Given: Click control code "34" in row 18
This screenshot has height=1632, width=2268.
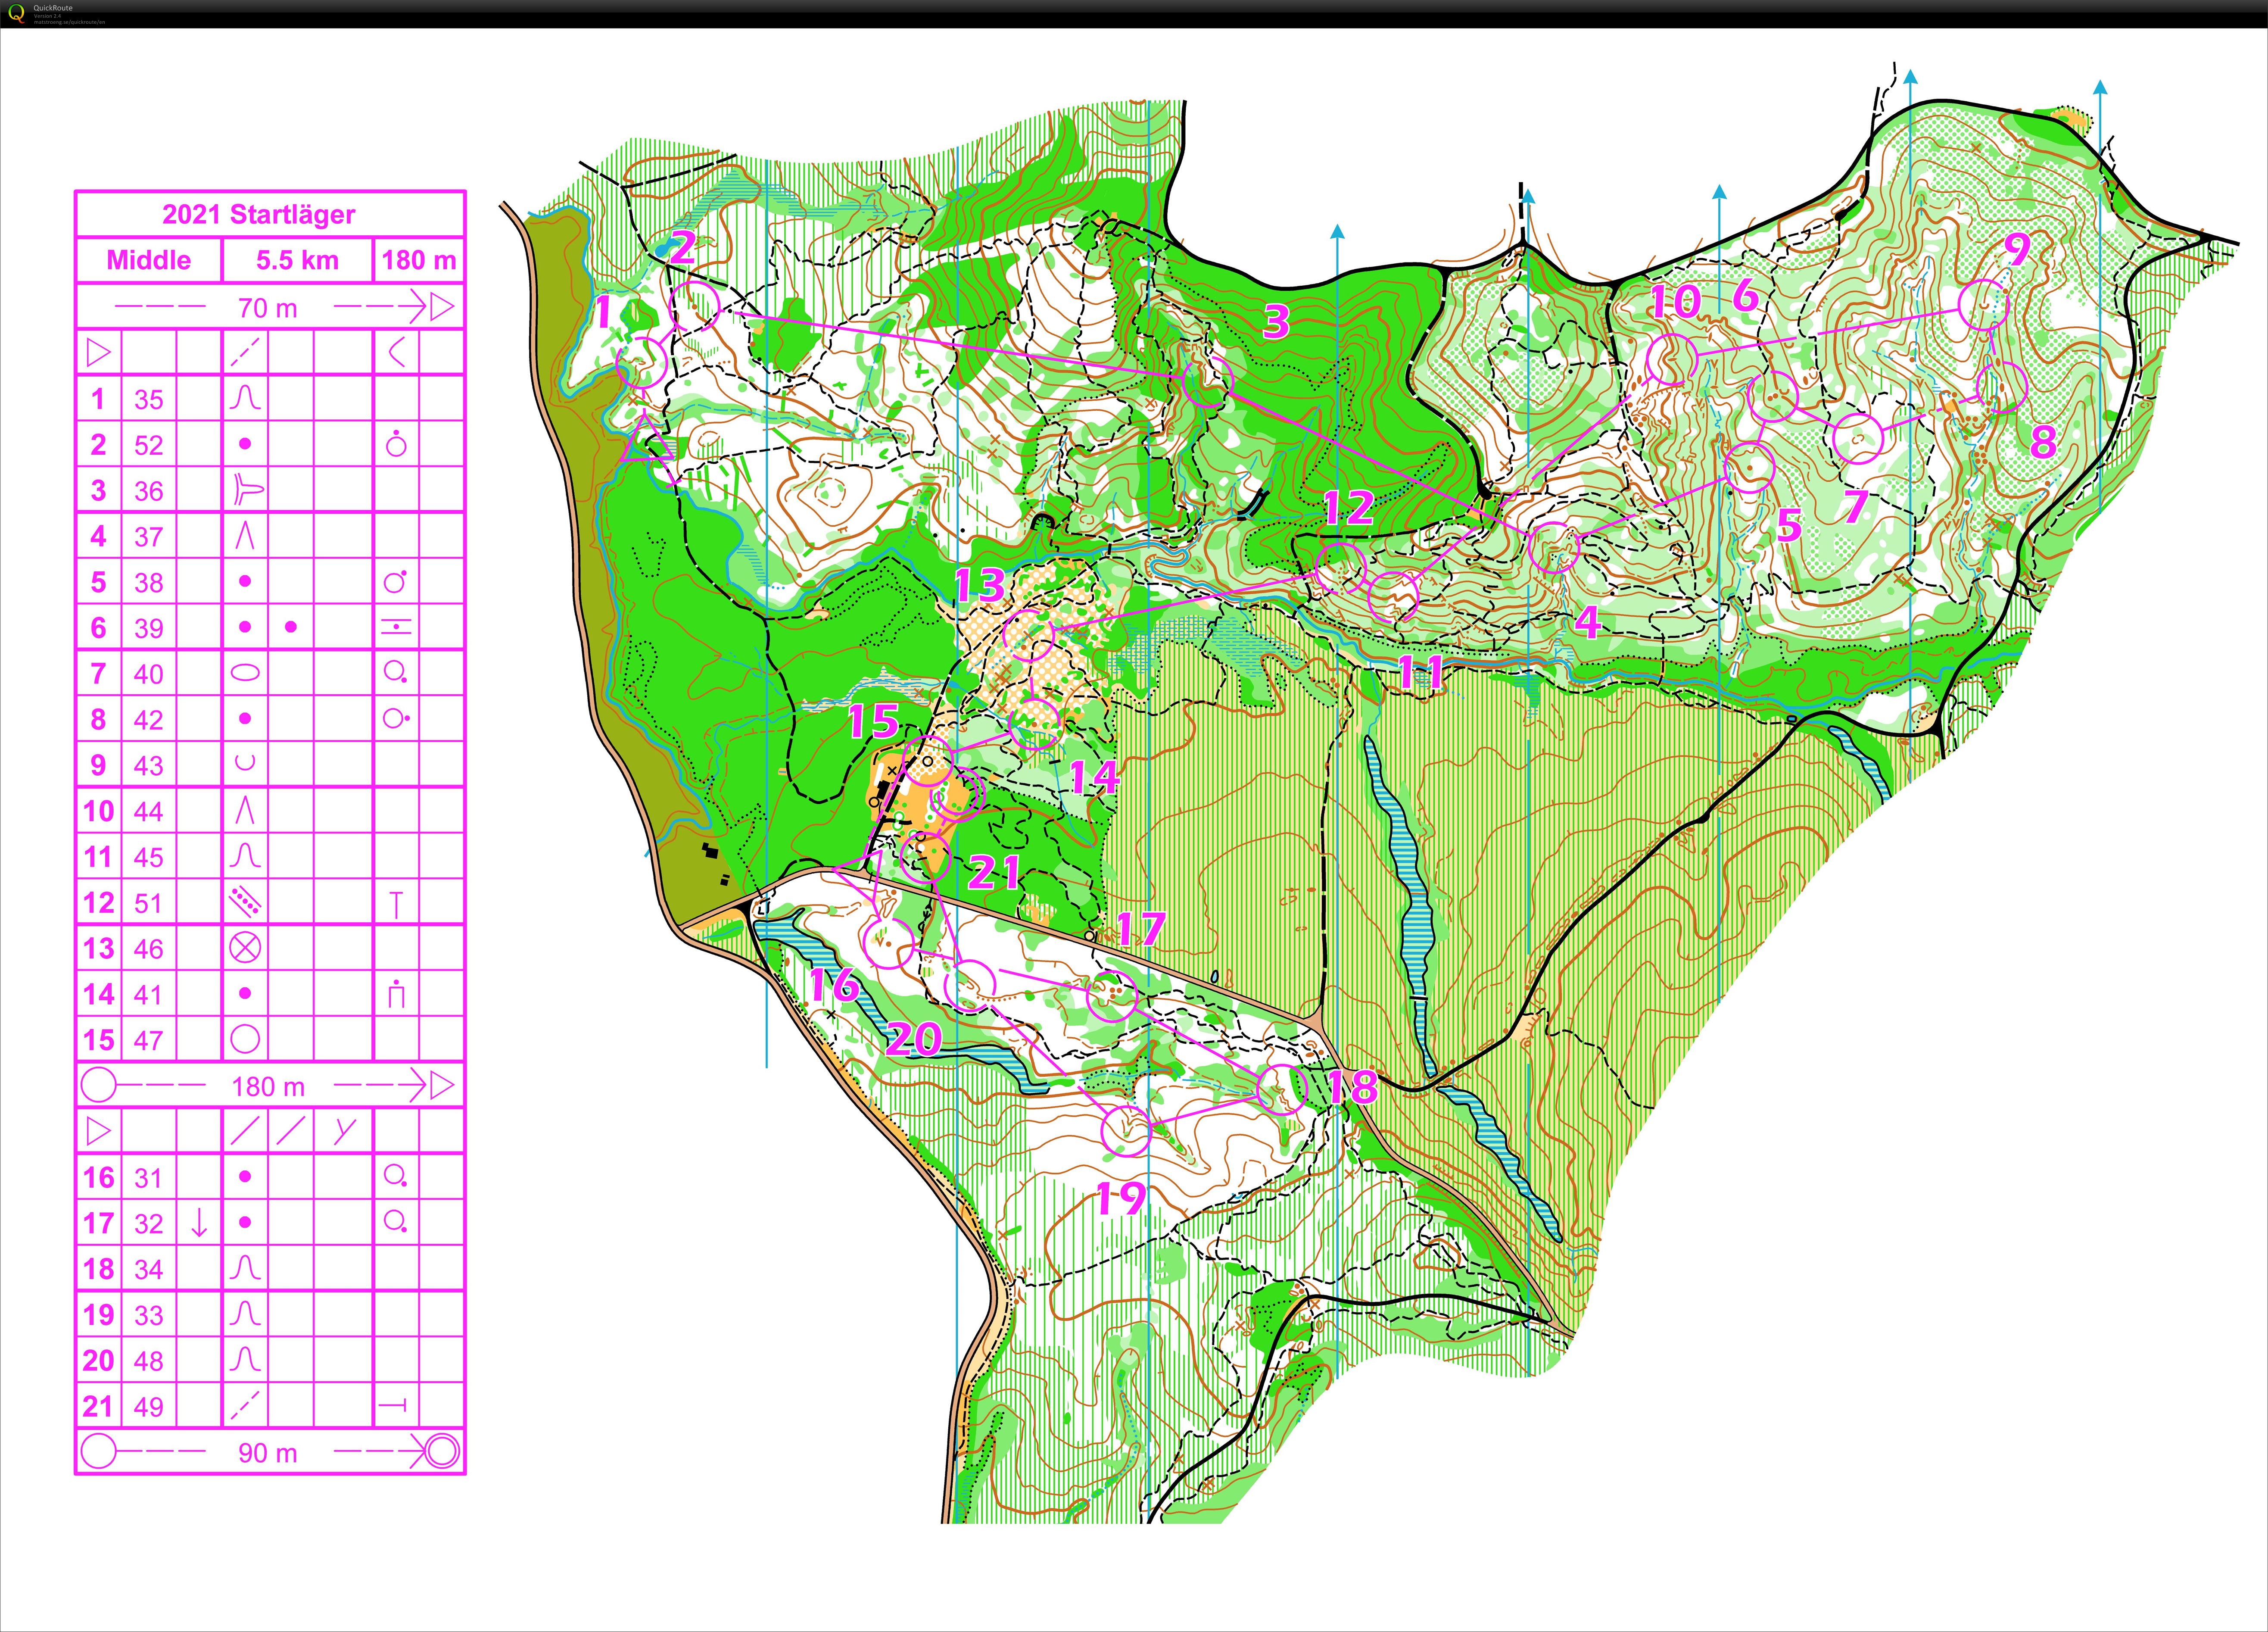Looking at the screenshot, I should tap(148, 1269).
